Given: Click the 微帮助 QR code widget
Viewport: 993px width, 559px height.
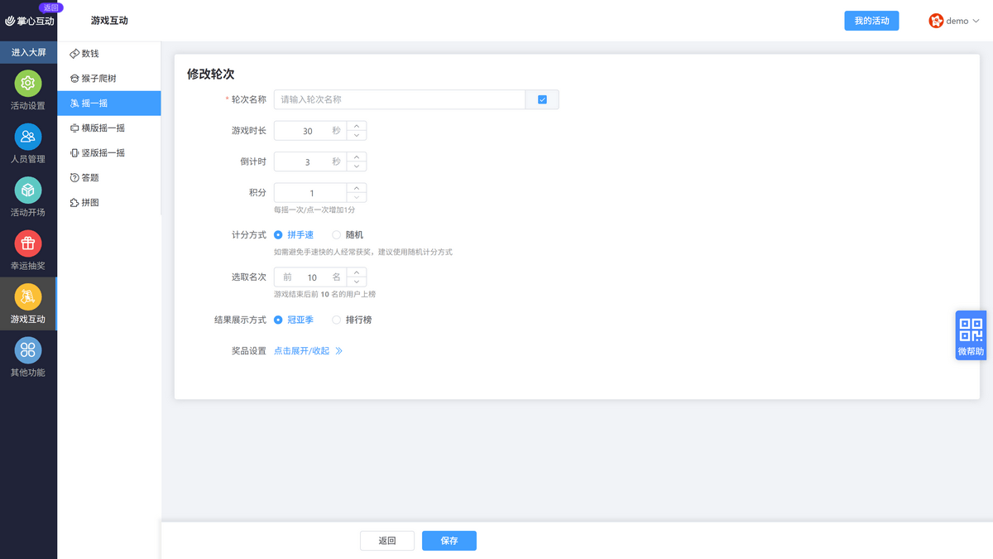Looking at the screenshot, I should point(971,335).
